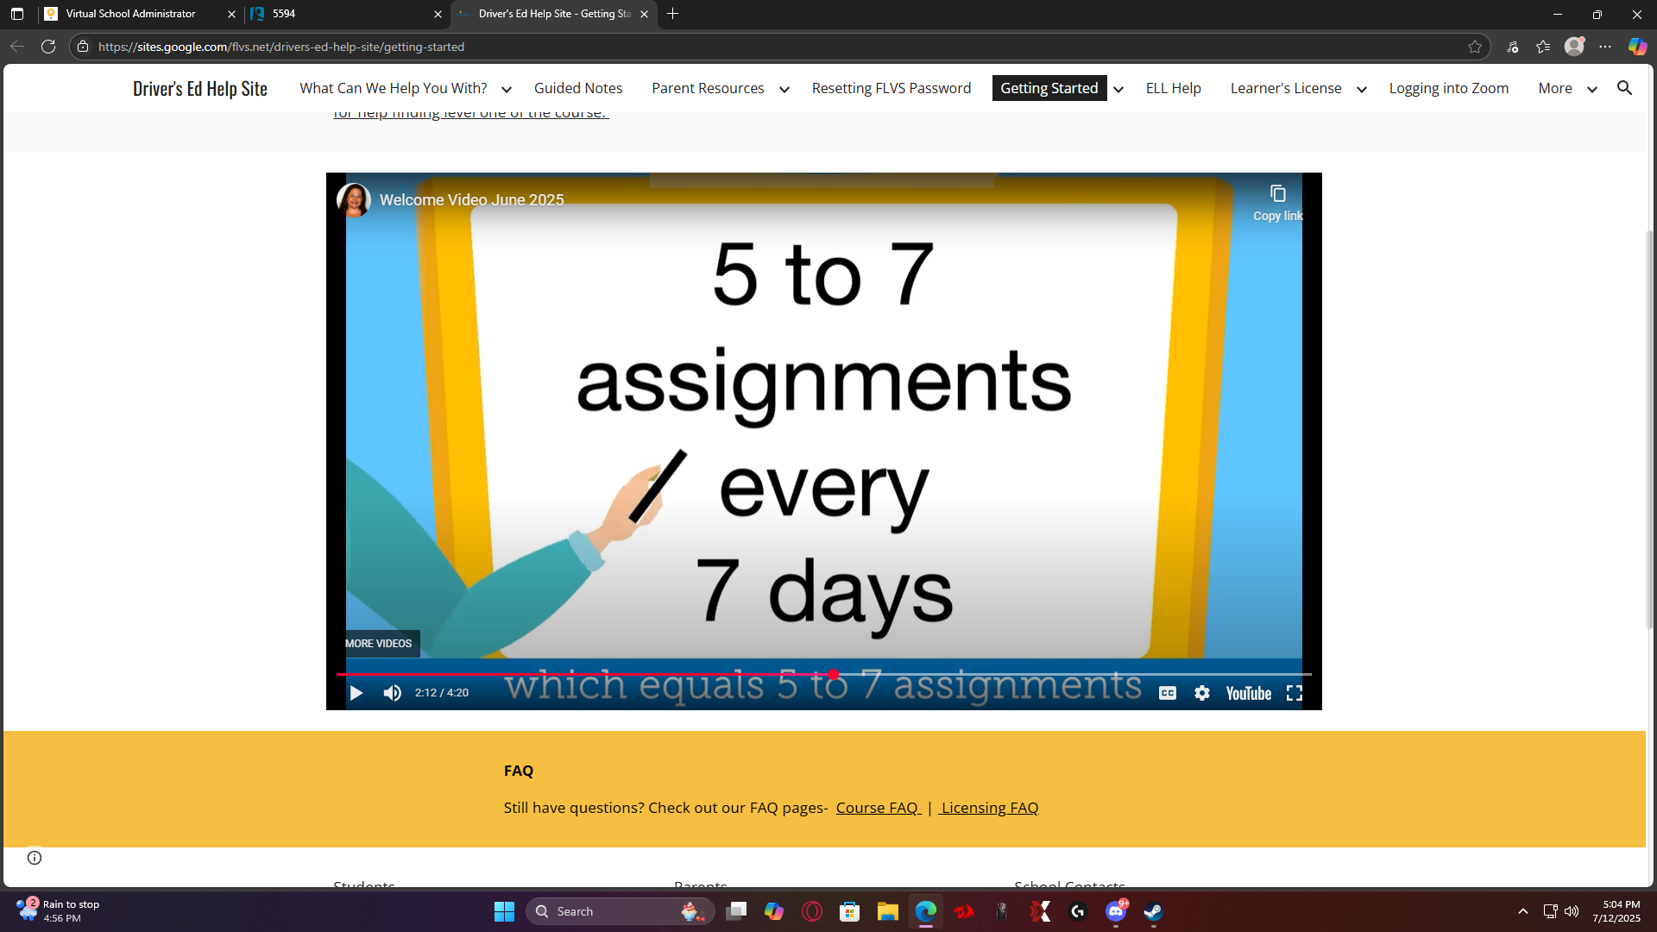Play the Welcome Video
This screenshot has width=1657, height=932.
click(x=356, y=693)
